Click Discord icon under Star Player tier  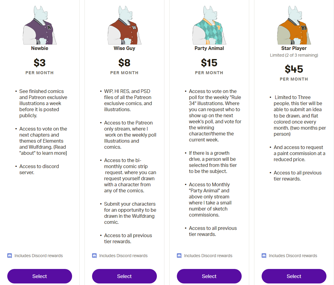(x=264, y=256)
